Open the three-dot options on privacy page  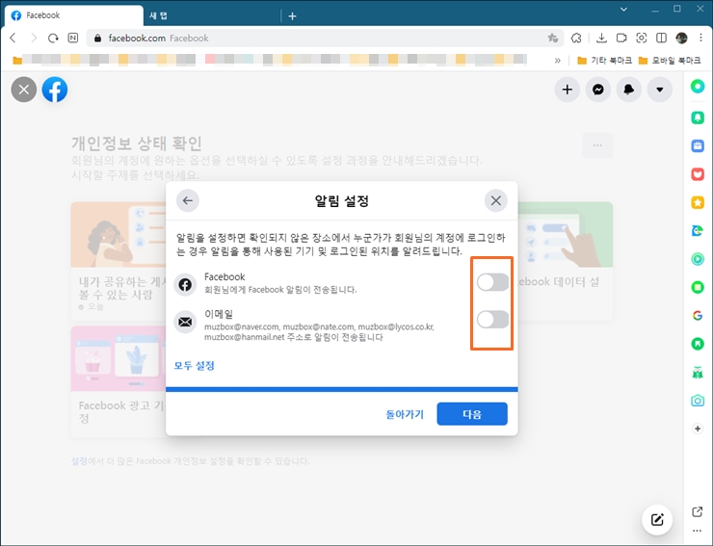click(597, 145)
